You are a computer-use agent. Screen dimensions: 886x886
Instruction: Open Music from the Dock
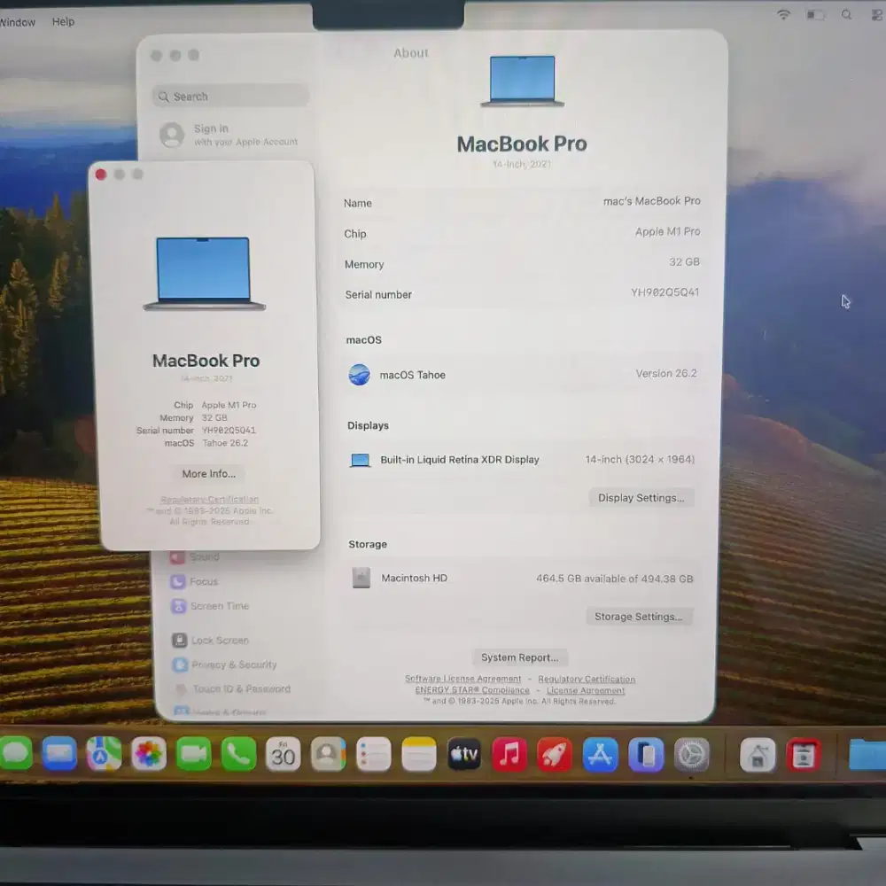coord(509,754)
